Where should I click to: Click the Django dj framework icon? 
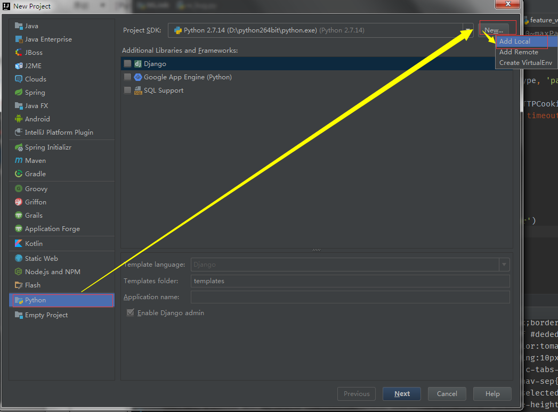pos(138,64)
